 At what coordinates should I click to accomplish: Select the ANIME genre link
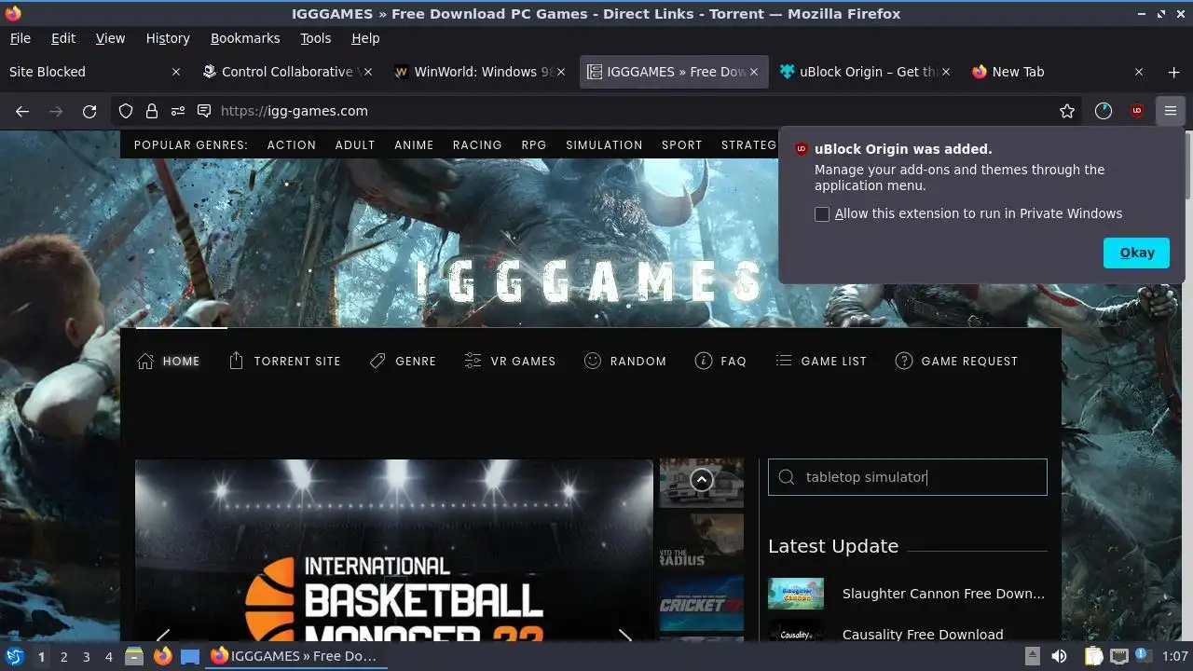(x=414, y=145)
